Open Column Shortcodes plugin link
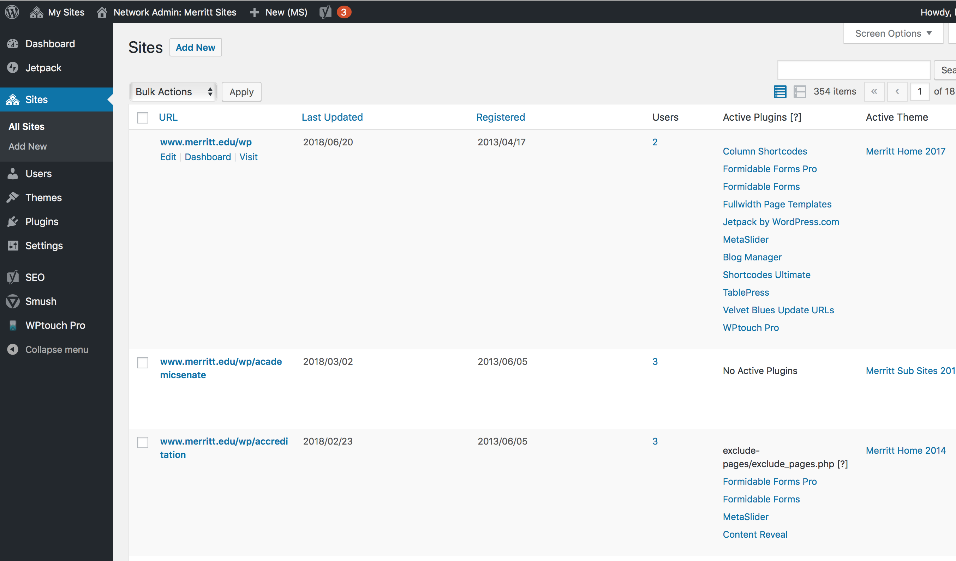The height and width of the screenshot is (561, 956). tap(765, 151)
